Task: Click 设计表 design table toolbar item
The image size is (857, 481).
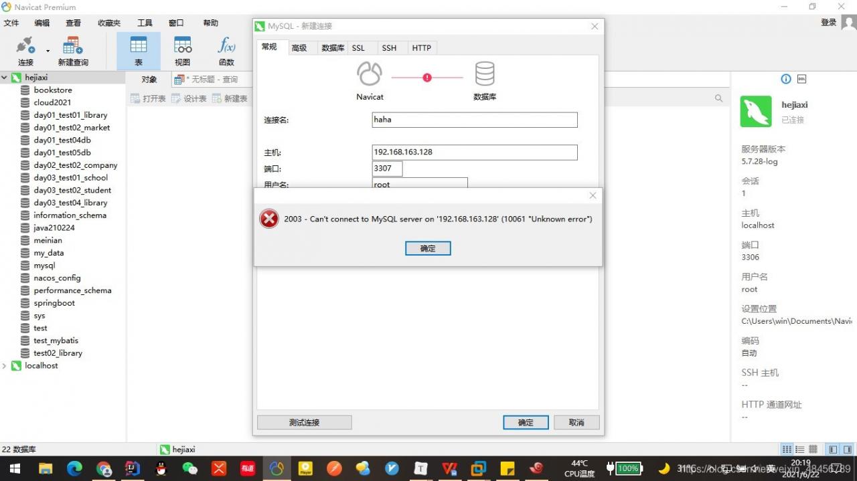Action: [x=189, y=98]
